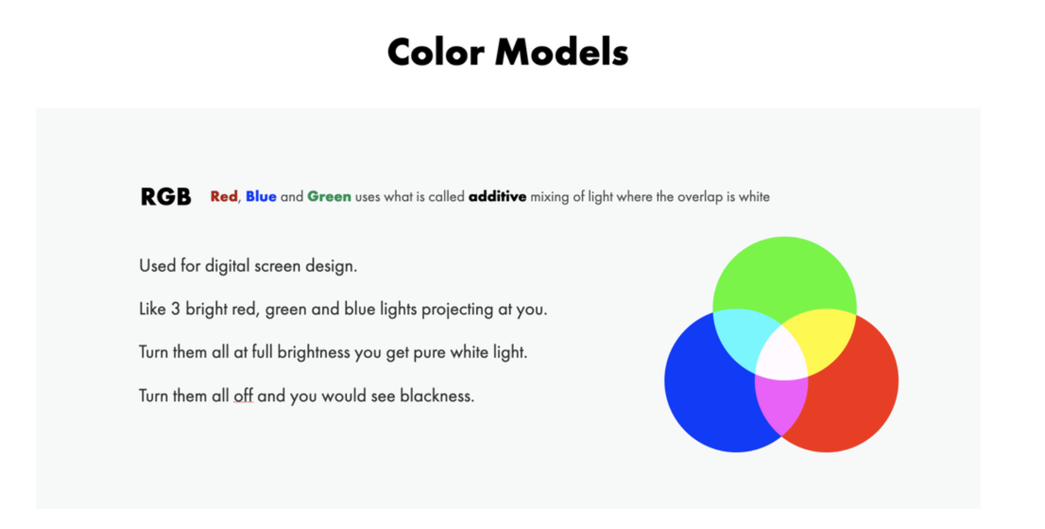Image resolution: width=1045 pixels, height=529 pixels.
Task: Select the "pure white light" sentence
Action: [x=333, y=352]
